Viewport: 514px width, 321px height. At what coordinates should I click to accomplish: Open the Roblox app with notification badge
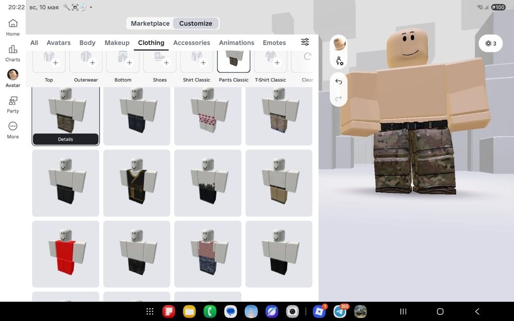(x=319, y=311)
